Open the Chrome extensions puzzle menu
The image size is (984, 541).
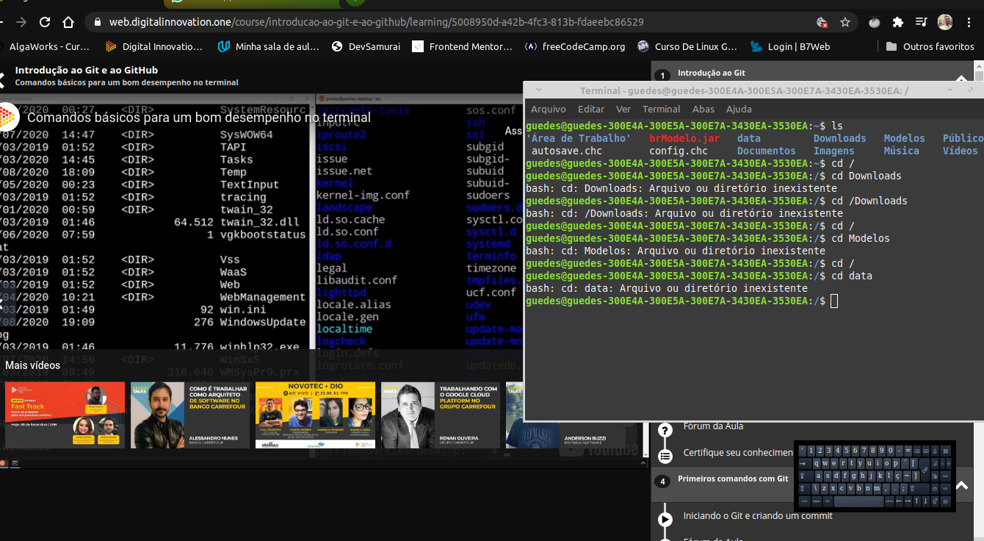(x=898, y=22)
